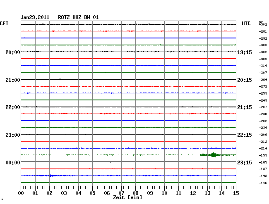The image size is (269, 204).
Task: Click the DC offset value -307
Action: [263, 73]
